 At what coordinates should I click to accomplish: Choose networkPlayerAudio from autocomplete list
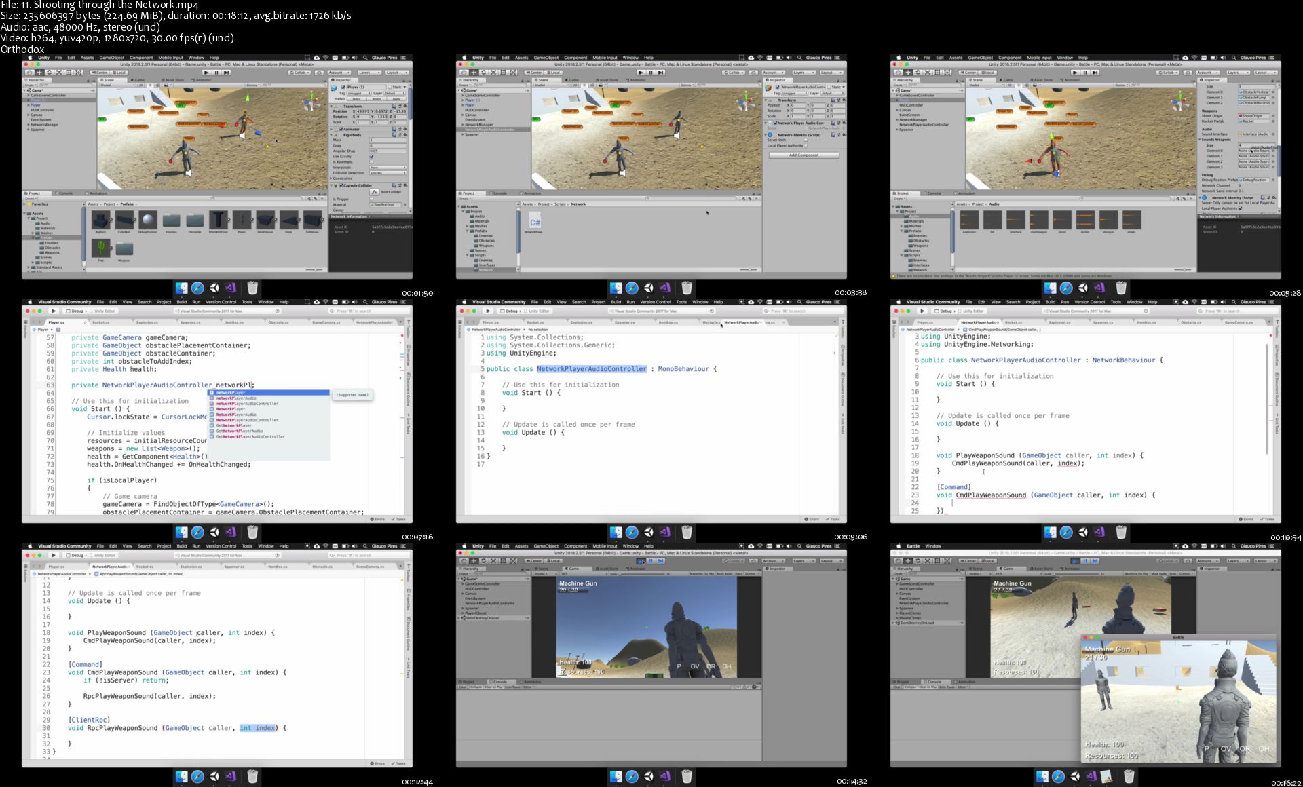pos(236,398)
